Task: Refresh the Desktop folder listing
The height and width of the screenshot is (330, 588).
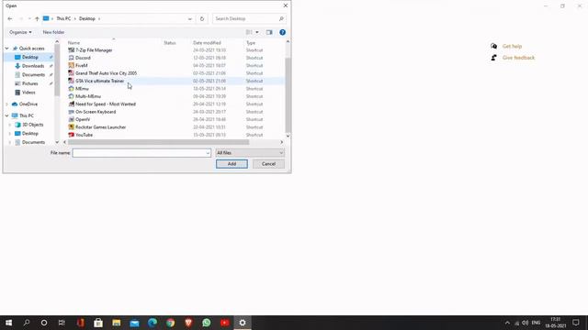Action: click(202, 18)
